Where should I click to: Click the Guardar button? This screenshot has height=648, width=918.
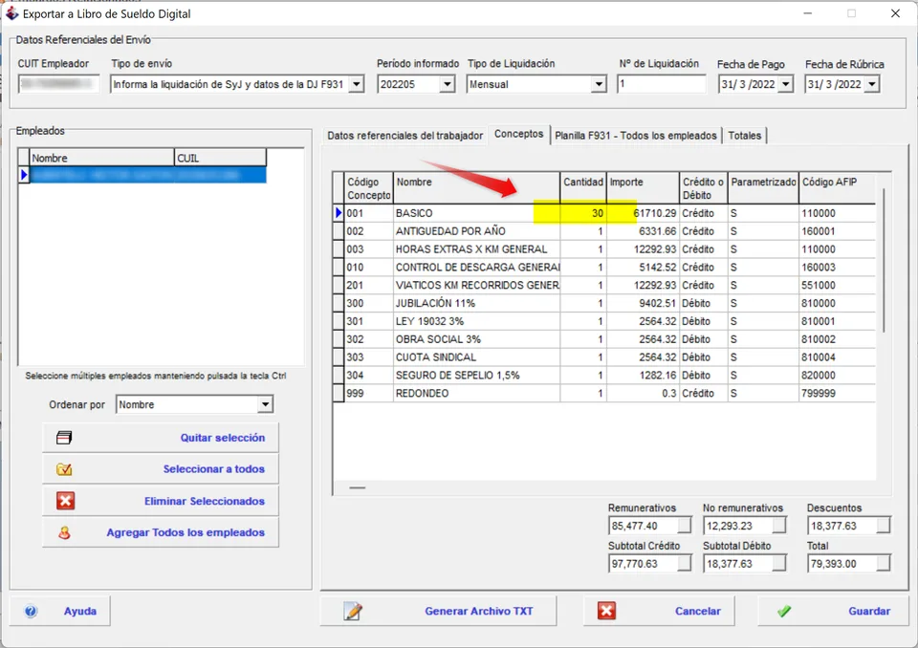pyautogui.click(x=833, y=611)
